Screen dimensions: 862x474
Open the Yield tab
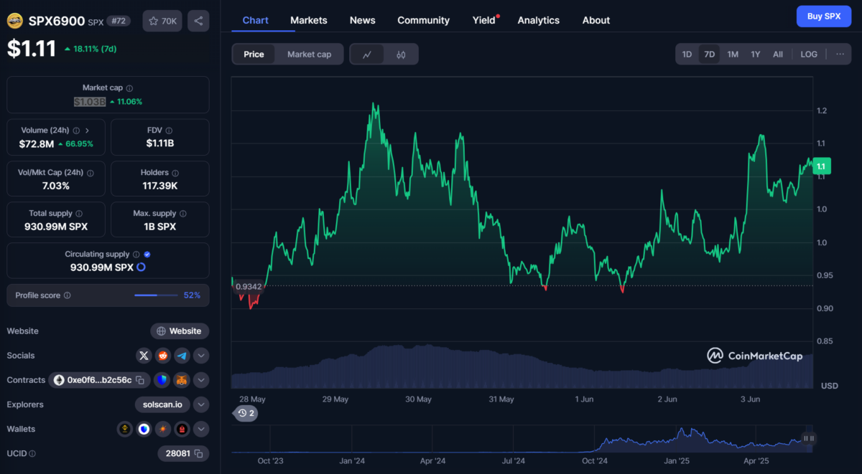point(486,20)
